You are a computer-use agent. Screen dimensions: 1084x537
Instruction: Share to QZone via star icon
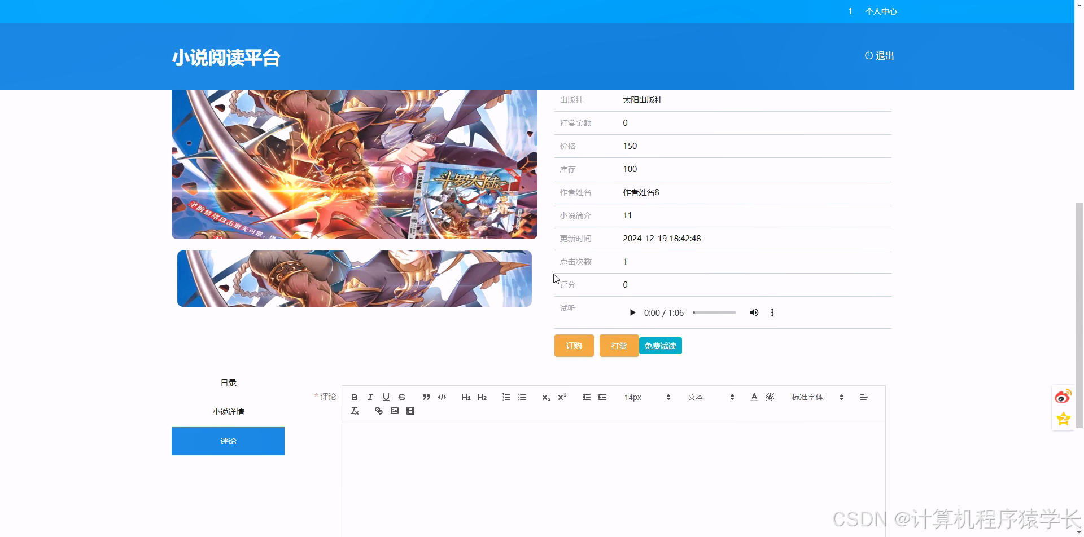point(1063,419)
